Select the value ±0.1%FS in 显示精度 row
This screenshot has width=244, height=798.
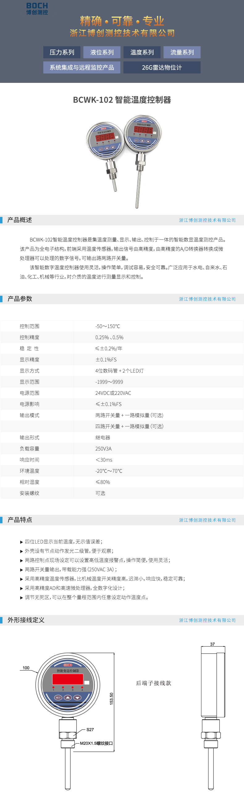pyautogui.click(x=106, y=360)
